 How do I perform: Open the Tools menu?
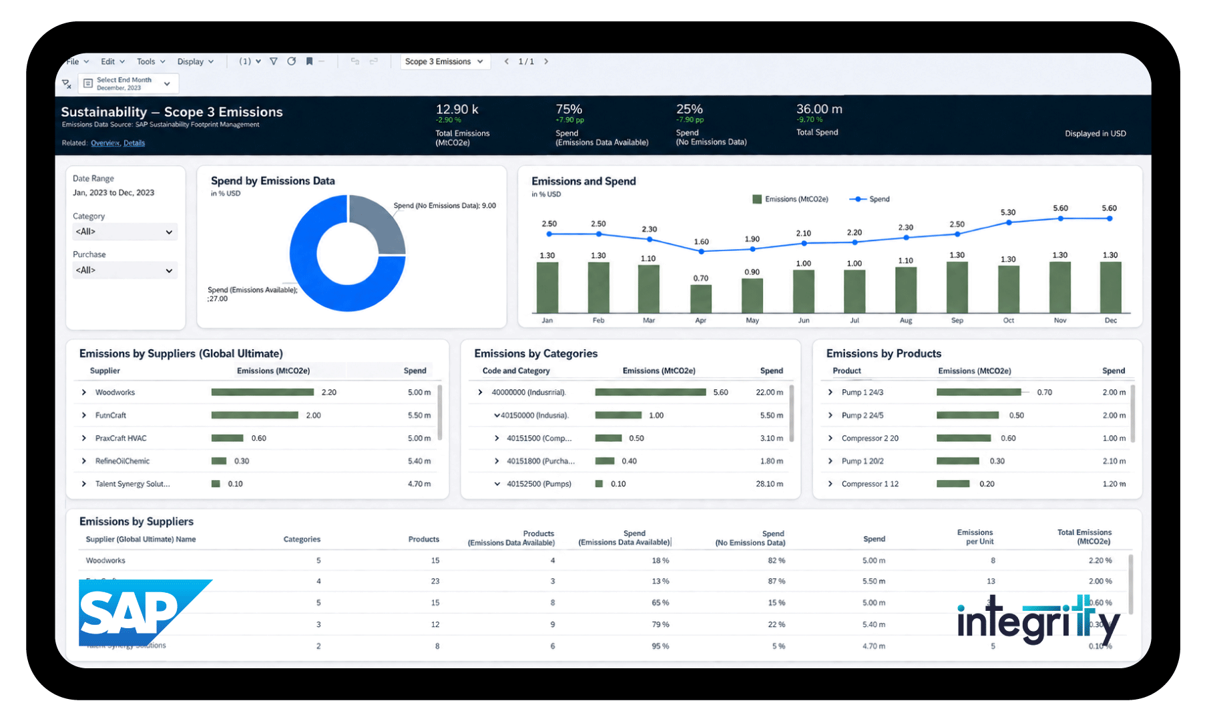[151, 61]
